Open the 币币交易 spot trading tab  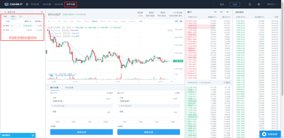35,4
